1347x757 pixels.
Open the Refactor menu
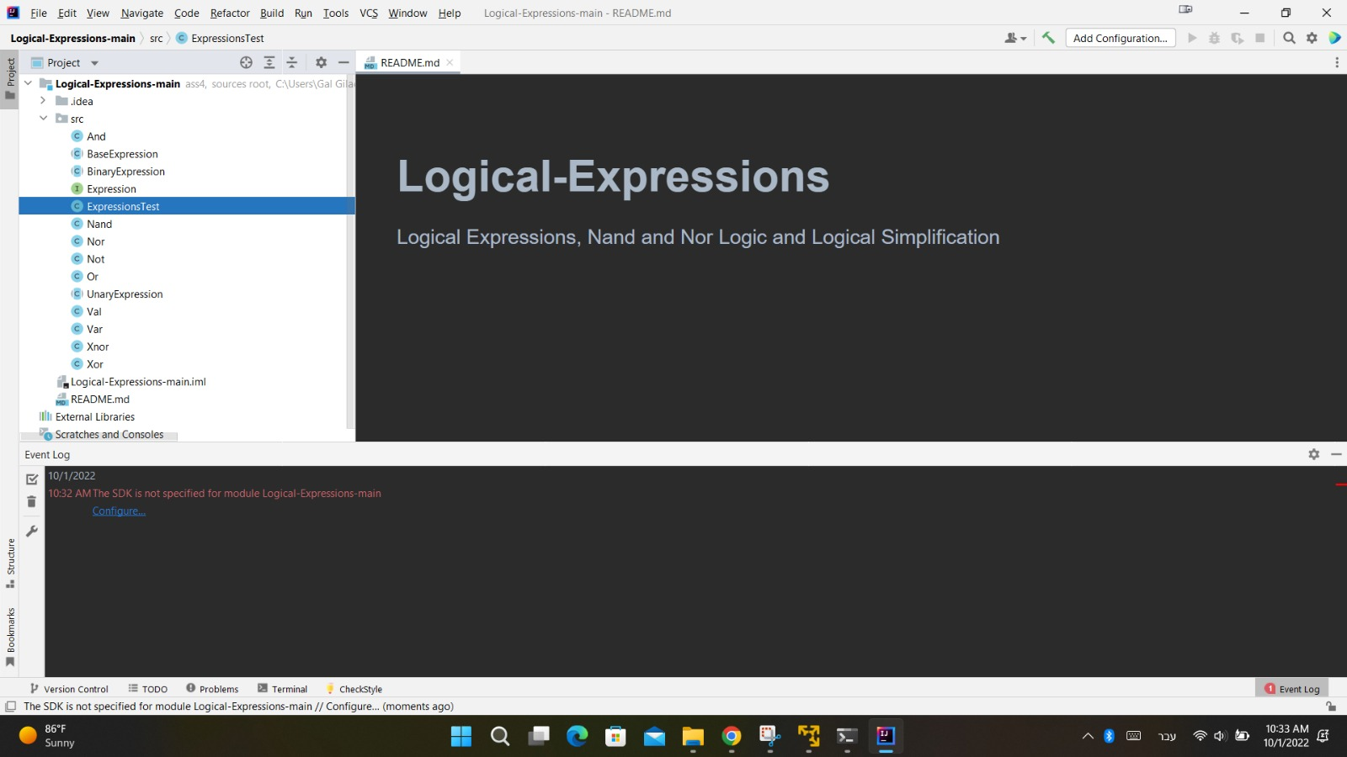(229, 13)
